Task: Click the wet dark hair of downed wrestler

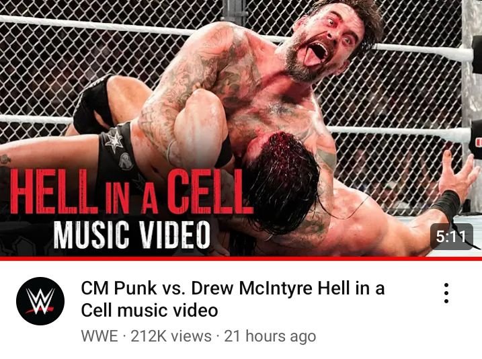Action: coord(283,182)
